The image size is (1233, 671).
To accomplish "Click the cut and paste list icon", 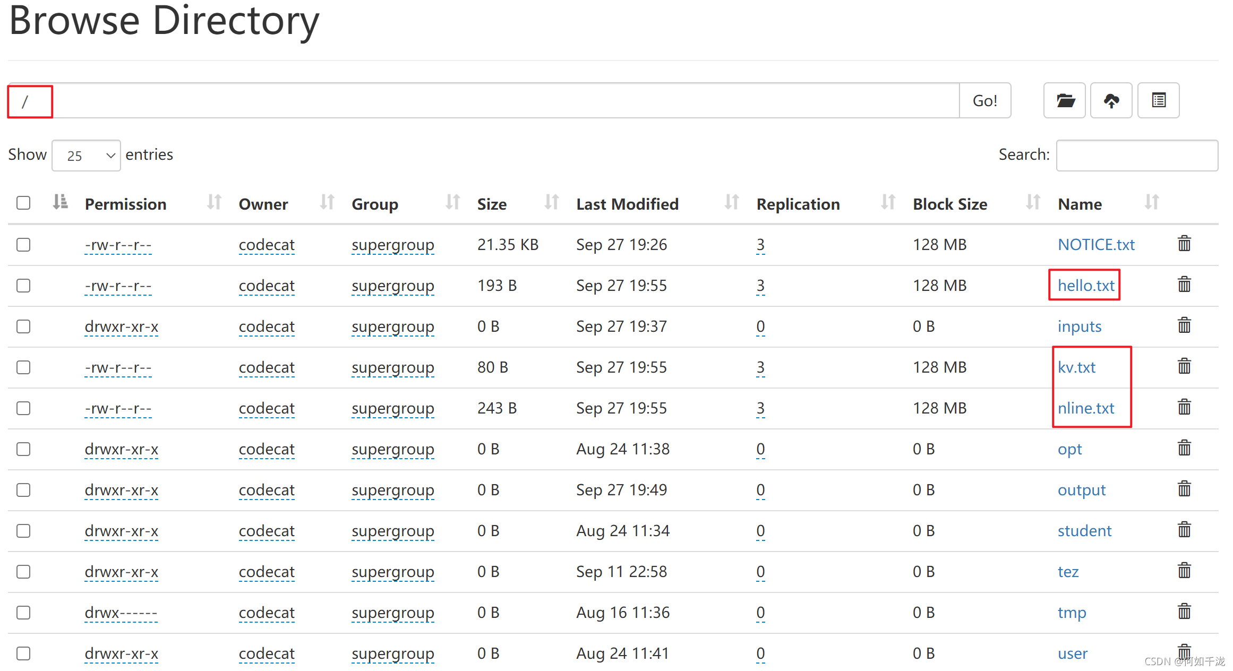I will (1159, 100).
